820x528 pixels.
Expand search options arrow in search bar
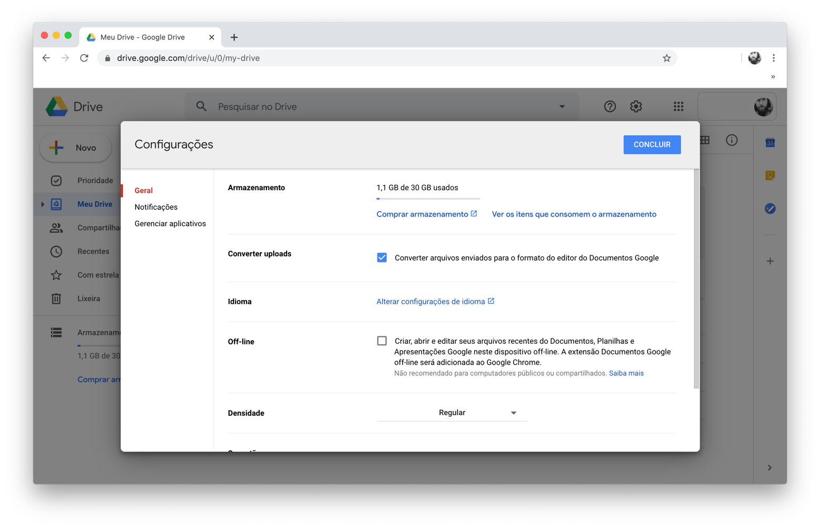(562, 107)
